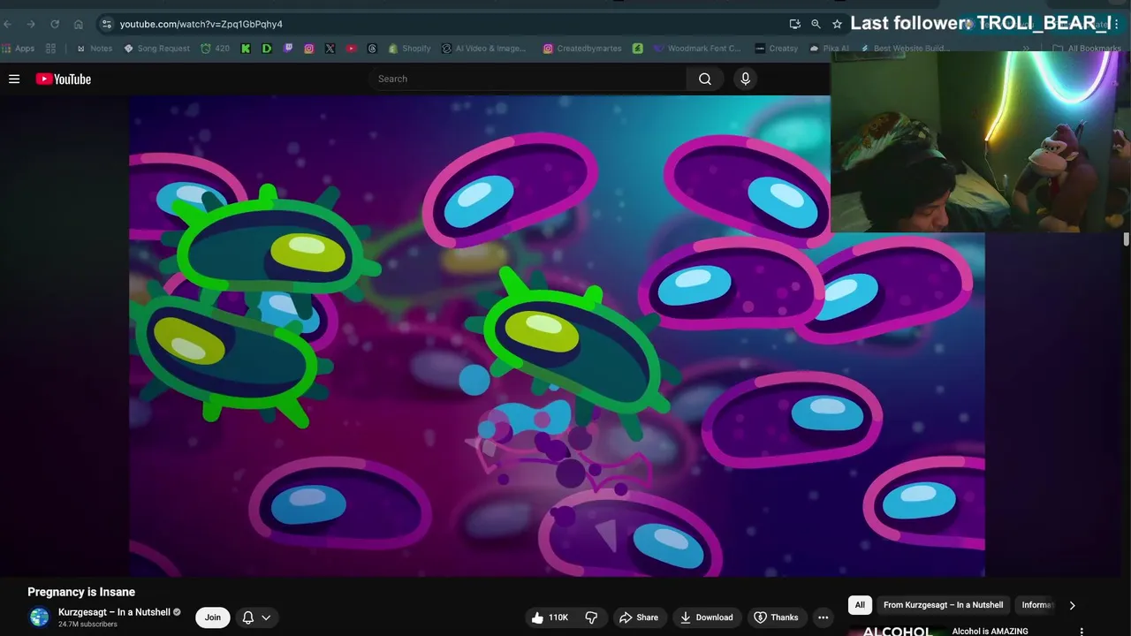Open the Apps bookmarks shortcut
This screenshot has height=636, width=1131.
pyautogui.click(x=19, y=49)
